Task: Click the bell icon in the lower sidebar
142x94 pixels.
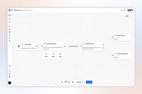Action: [x=10, y=71]
